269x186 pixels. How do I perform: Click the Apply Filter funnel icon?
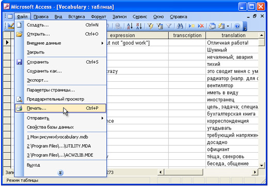click(169, 26)
